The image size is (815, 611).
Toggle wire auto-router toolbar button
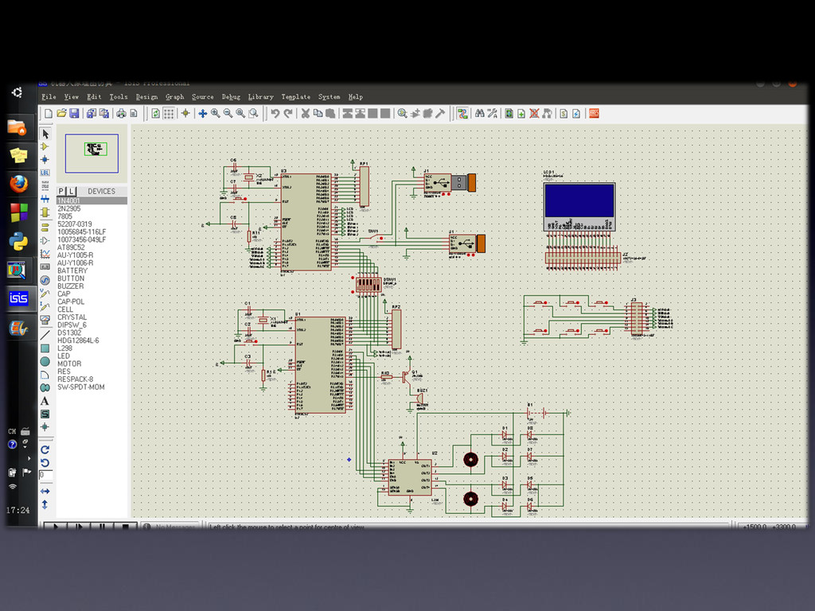(462, 114)
